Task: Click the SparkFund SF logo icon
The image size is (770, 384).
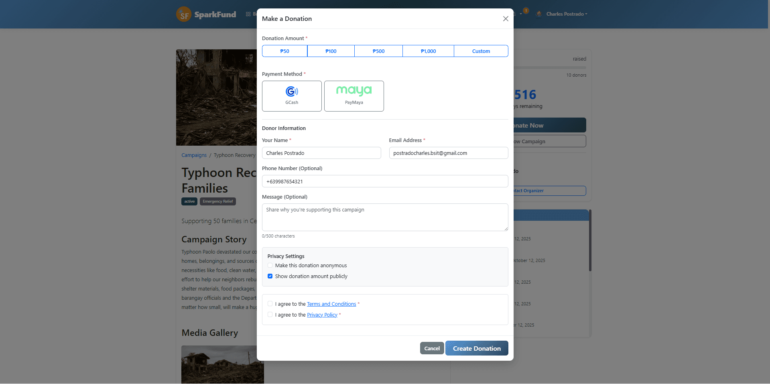Action: click(x=184, y=14)
